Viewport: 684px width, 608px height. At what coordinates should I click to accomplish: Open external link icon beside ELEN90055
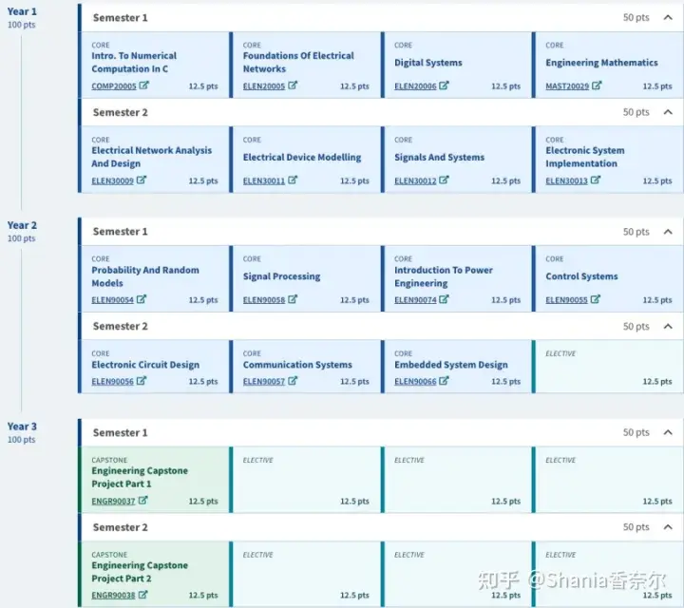tap(596, 299)
